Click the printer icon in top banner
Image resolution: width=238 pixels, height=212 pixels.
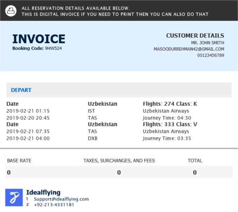click(x=11, y=11)
